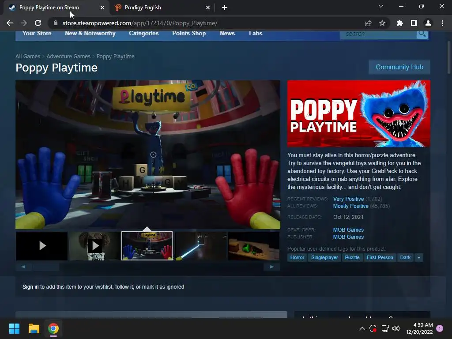Show hidden system tray icons

pos(362,328)
